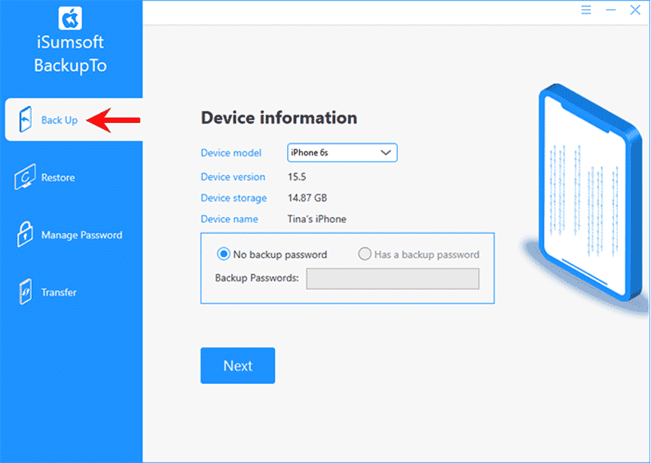
Task: Go to the Transfer section label
Action: click(x=59, y=293)
